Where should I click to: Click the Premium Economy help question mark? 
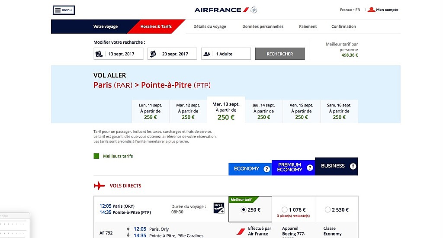(310, 167)
